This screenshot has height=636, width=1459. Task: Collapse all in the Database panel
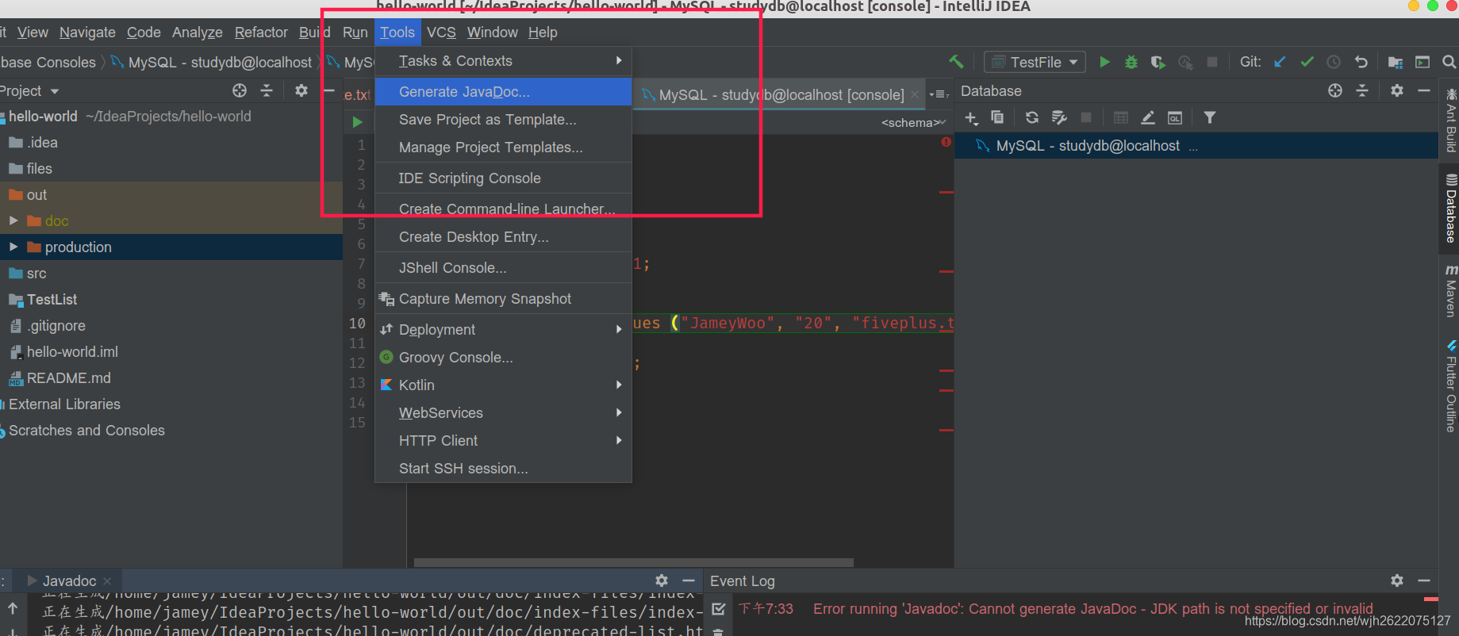coord(1362,90)
